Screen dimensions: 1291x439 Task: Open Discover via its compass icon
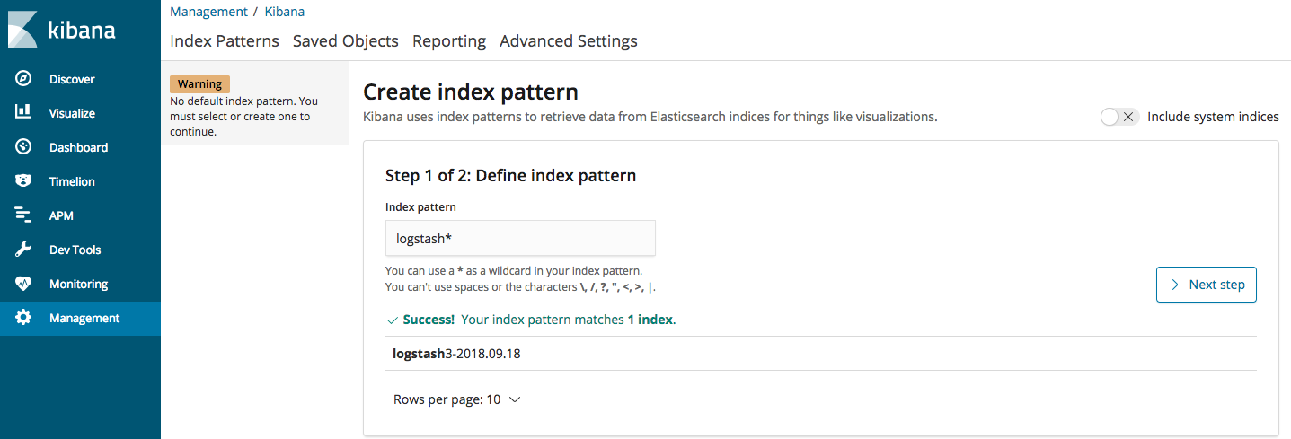point(24,79)
